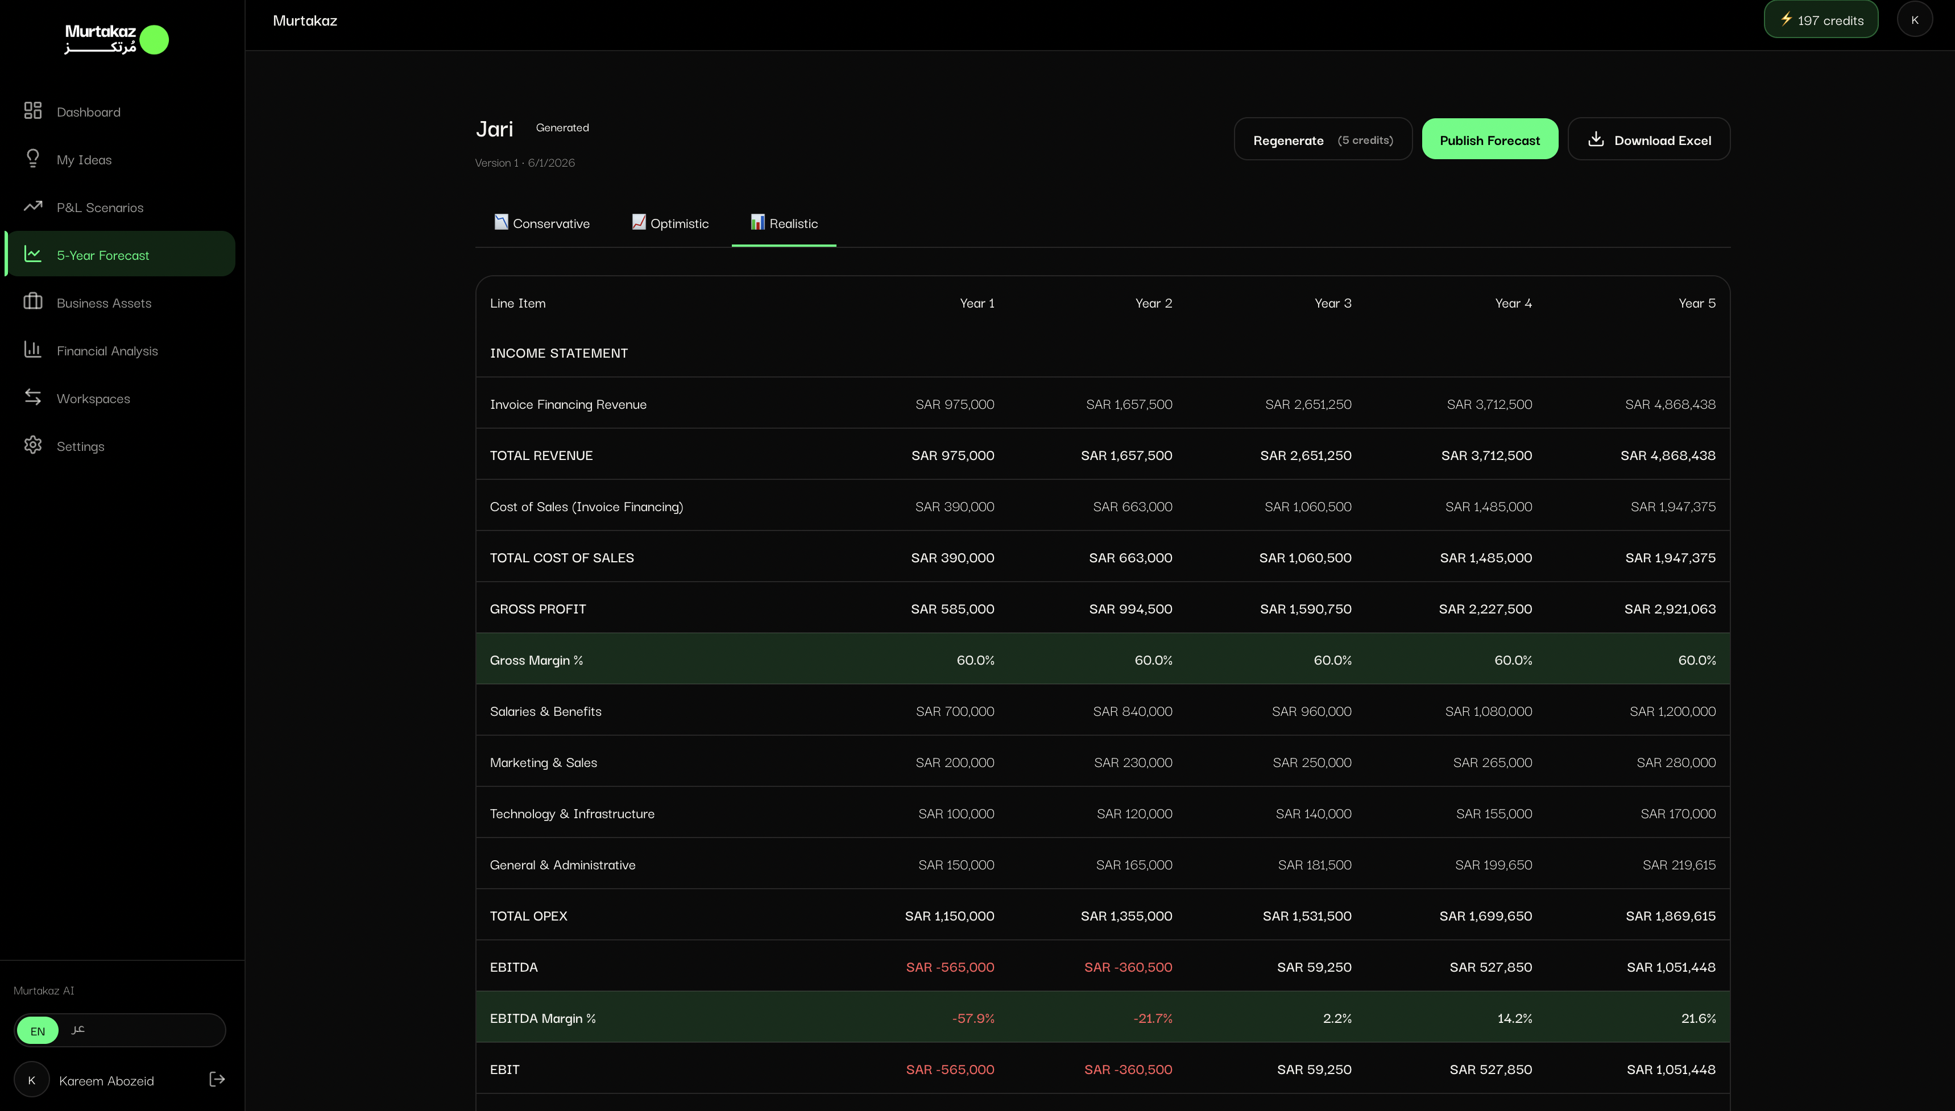Open My Ideas in the sidebar
Screen dimensions: 1955x1111
(x=121, y=159)
